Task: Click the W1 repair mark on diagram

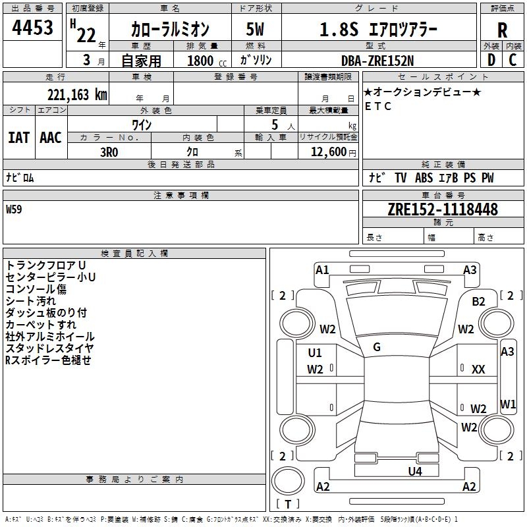Action: coord(508,404)
